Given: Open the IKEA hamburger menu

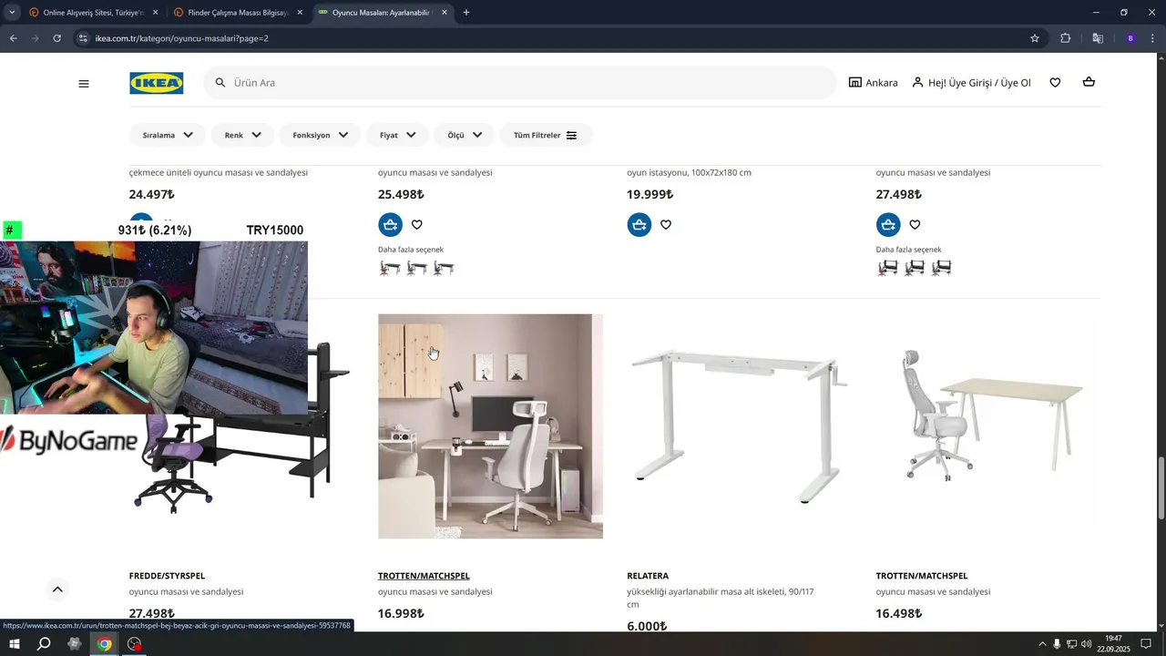Looking at the screenshot, I should click(x=84, y=83).
